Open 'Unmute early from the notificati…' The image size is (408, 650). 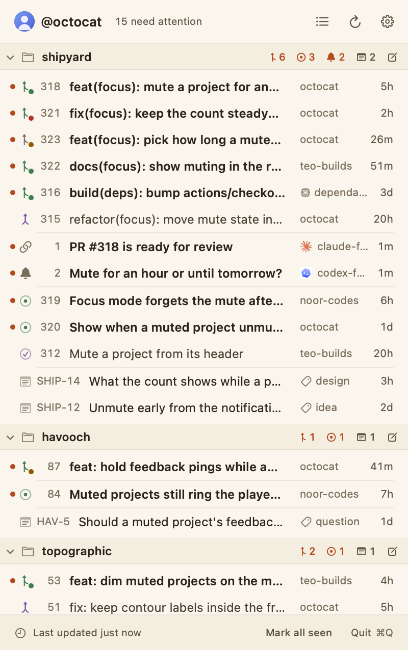tap(185, 408)
